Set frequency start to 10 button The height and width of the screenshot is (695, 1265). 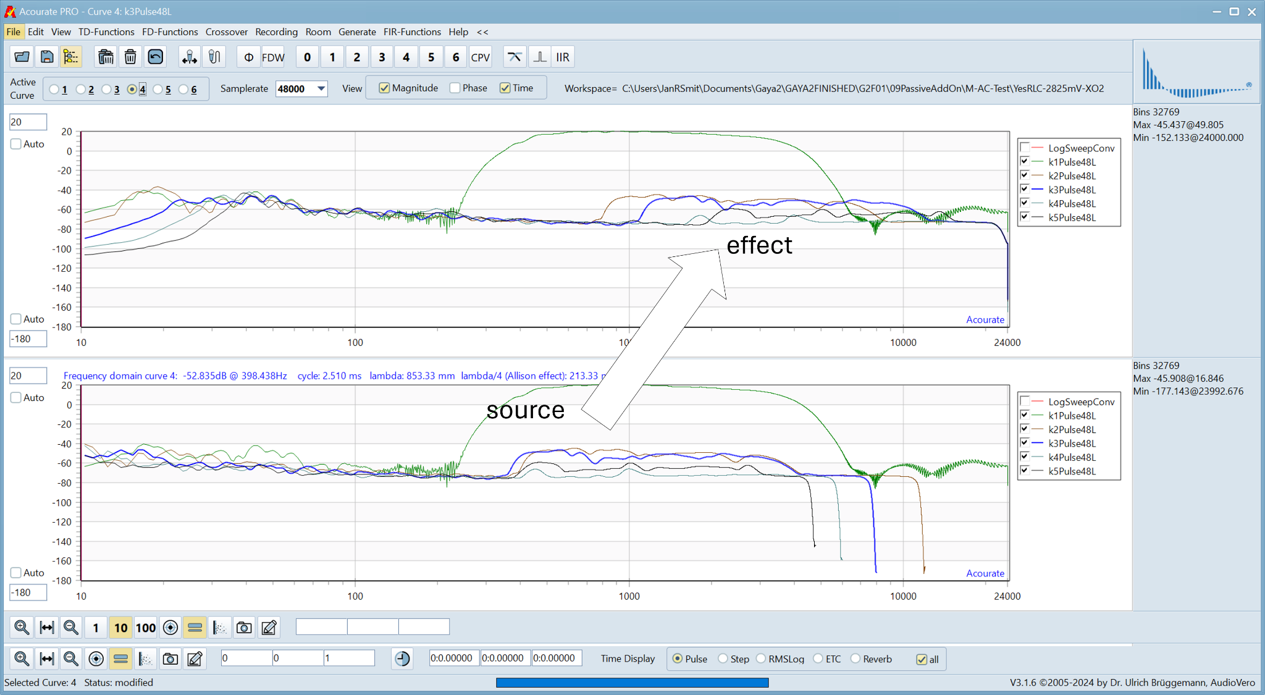[x=120, y=628]
